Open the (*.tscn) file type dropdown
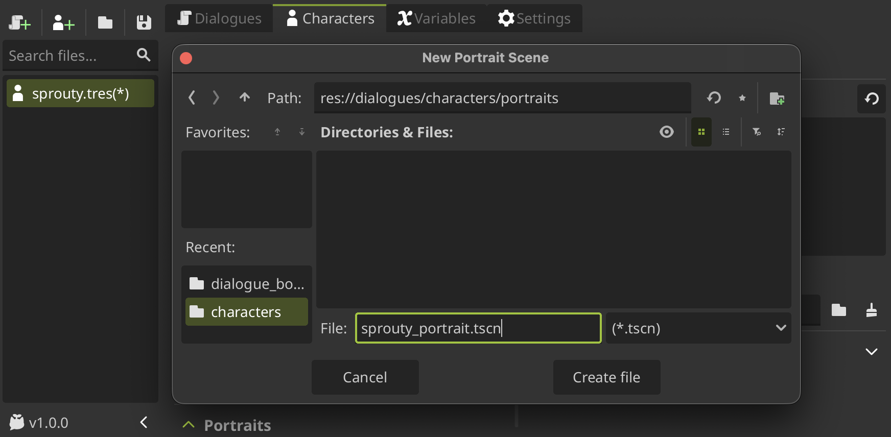Viewport: 891px width, 437px height. click(x=698, y=328)
